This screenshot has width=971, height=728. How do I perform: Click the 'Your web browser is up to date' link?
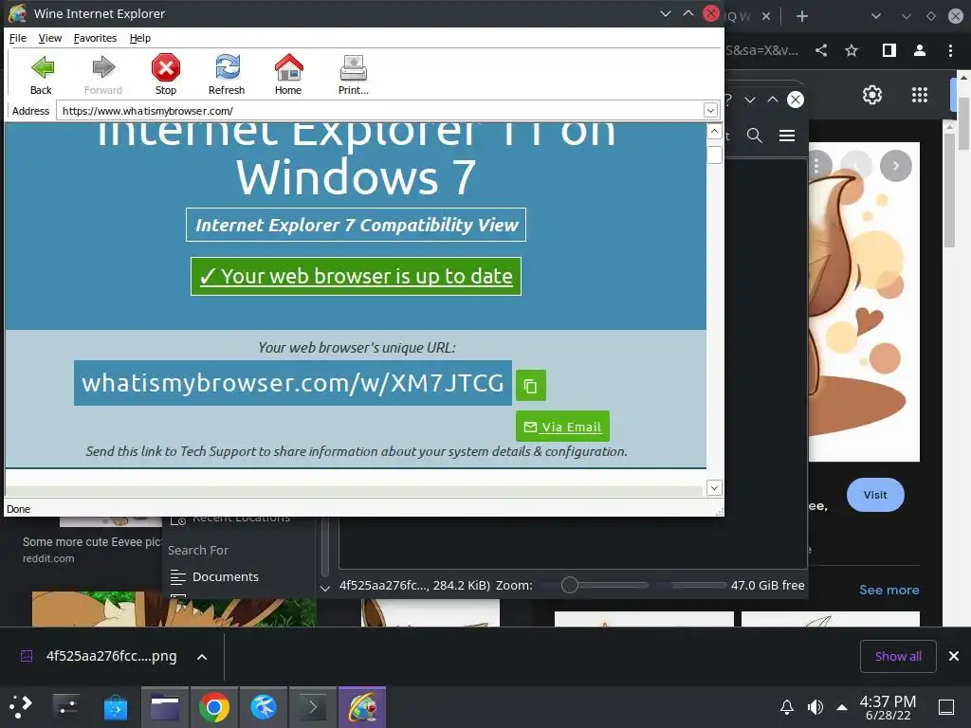pos(357,276)
